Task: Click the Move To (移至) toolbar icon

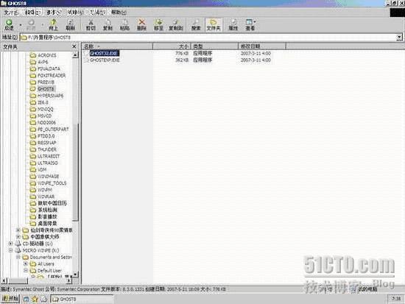Action: pos(158,24)
